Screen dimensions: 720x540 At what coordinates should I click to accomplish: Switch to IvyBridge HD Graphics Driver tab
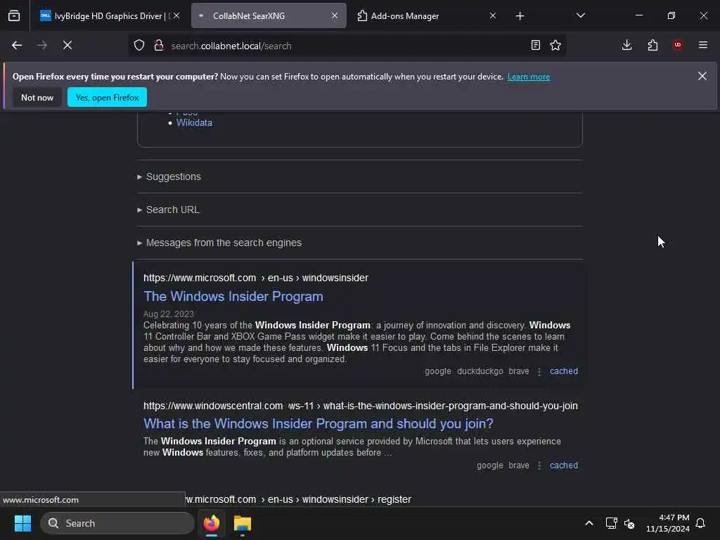[x=109, y=15]
